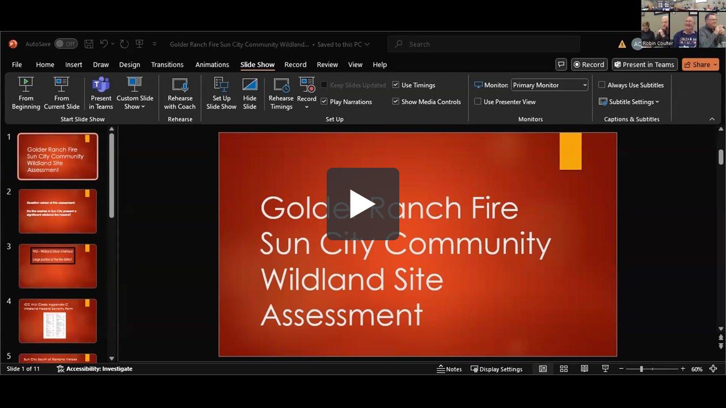Click Accessibility: Investigate status item
The width and height of the screenshot is (726, 408).
[94, 369]
